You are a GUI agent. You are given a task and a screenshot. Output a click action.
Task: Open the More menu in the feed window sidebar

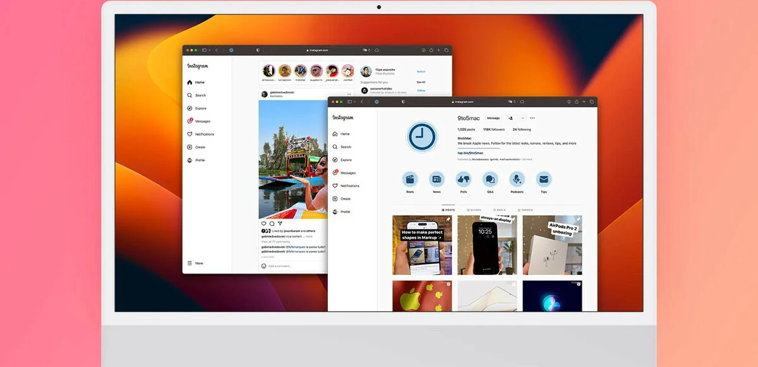click(x=195, y=263)
